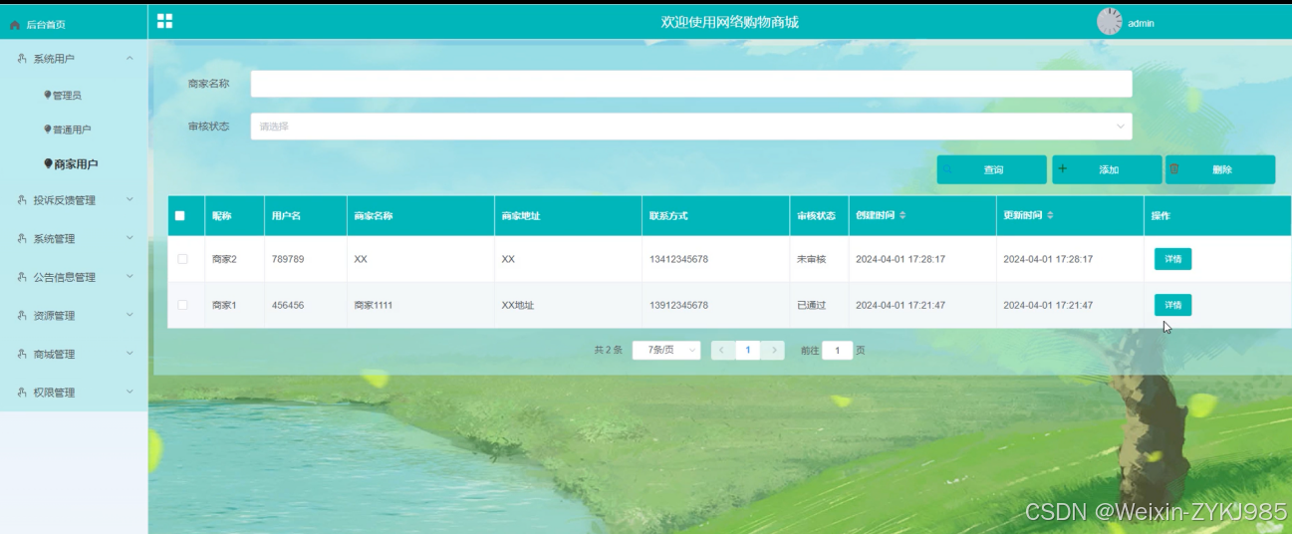Screen dimensions: 1292x534
Task: Open 管理员 submenu item
Action: (67, 96)
